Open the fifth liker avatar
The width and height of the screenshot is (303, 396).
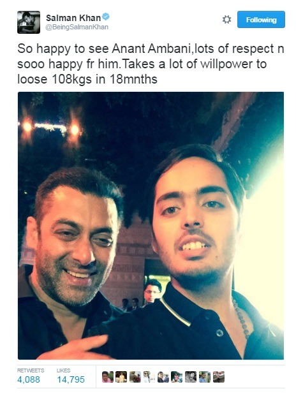pos(163,377)
